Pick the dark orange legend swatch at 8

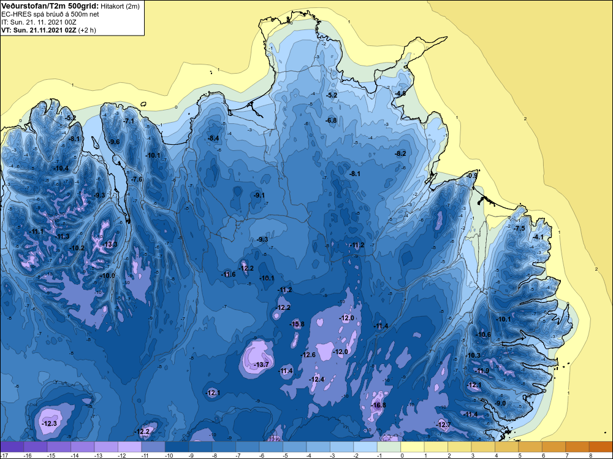601,447
